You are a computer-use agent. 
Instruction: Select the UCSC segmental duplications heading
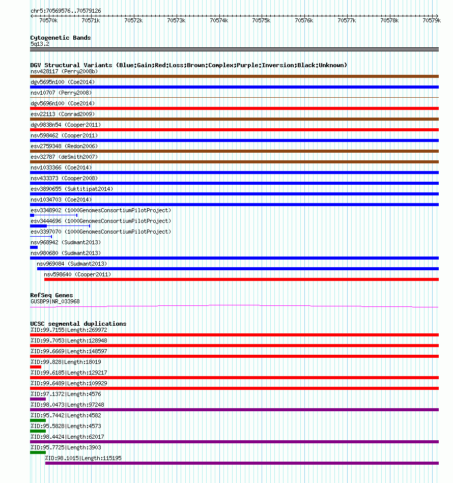pyautogui.click(x=78, y=323)
